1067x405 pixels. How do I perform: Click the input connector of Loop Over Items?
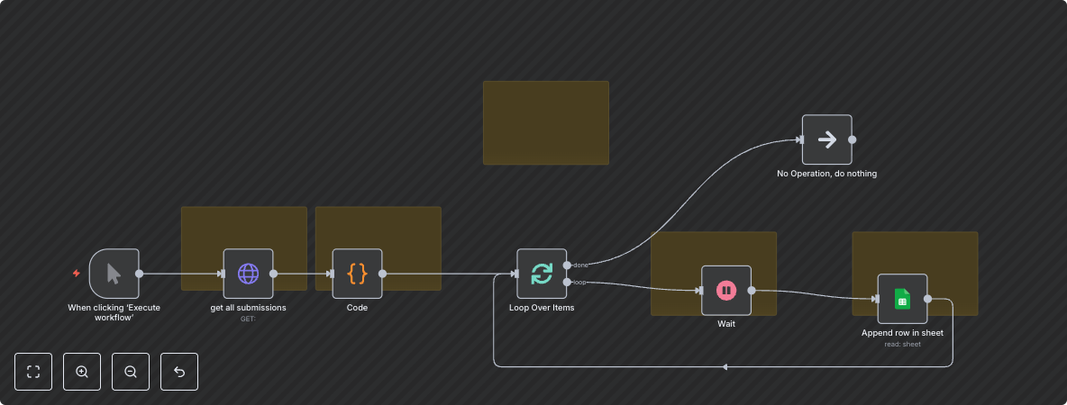click(x=515, y=274)
